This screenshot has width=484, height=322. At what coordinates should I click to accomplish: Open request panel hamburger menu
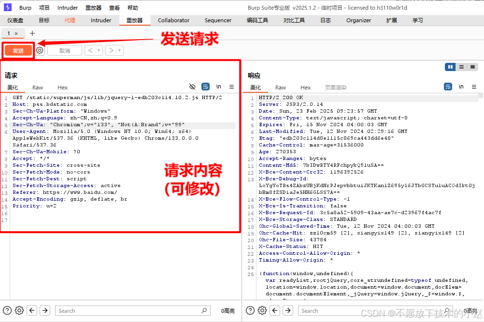(231, 87)
